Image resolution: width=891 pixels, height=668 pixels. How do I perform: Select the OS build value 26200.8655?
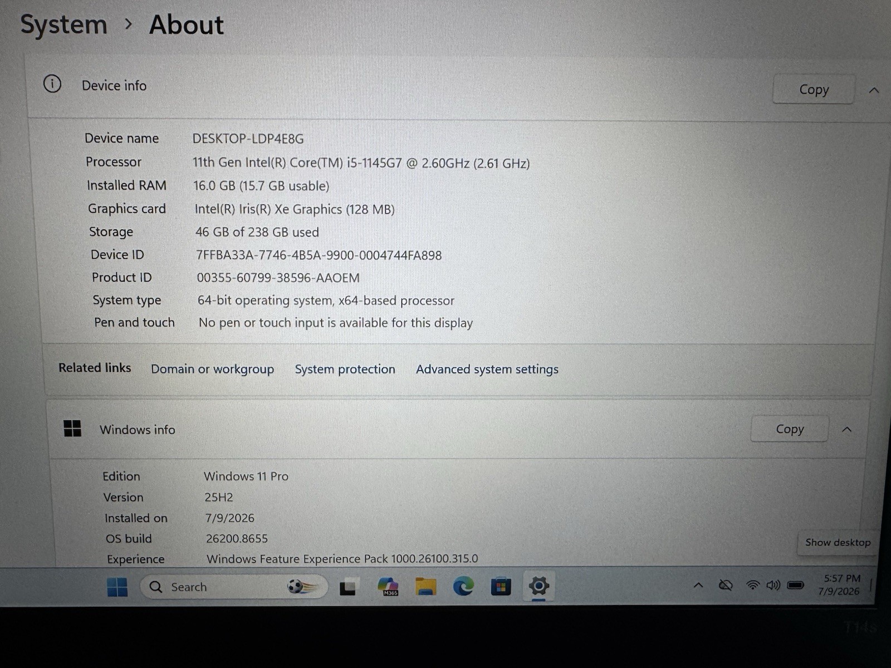point(237,538)
